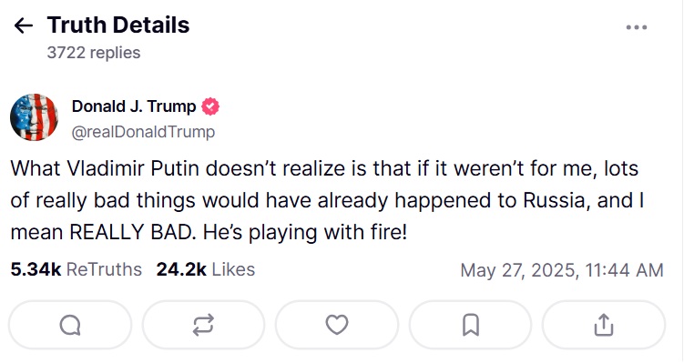Open the flag-painted profile avatar

click(34, 117)
